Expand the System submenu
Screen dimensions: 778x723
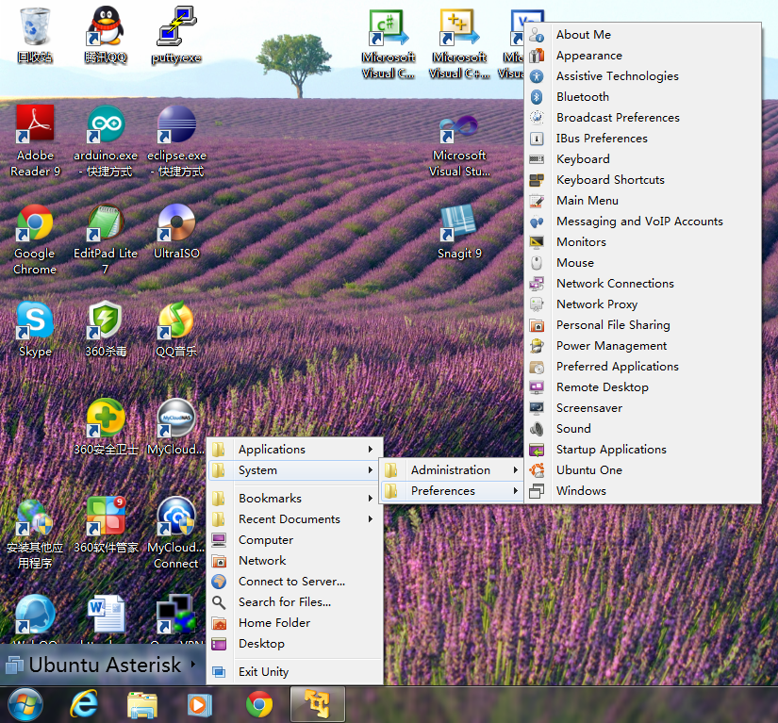(x=295, y=470)
